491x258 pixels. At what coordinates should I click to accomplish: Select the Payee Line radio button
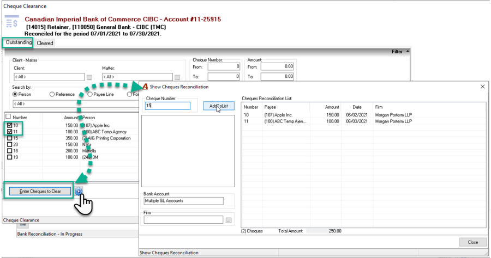pos(90,94)
